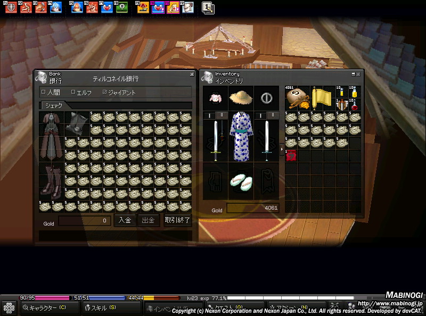Viewport: 426px width, 316px height.
Task: Use the F2 hotkey skill icon
Action: pos(26,7)
